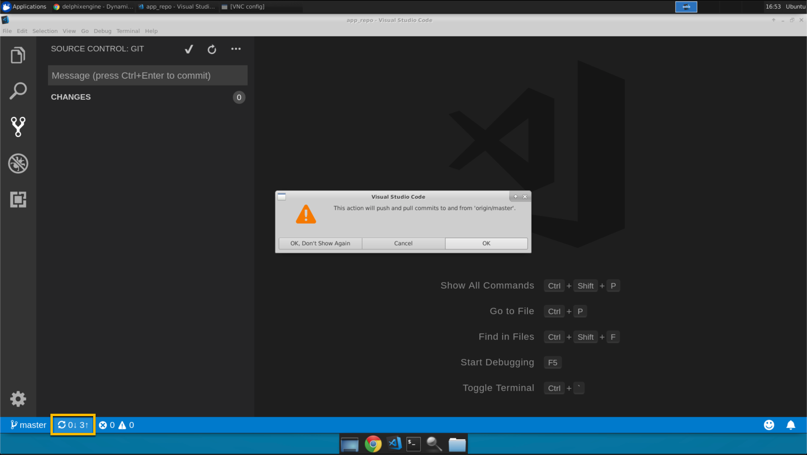Click the workspace switcher in top panel
The width and height of the screenshot is (807, 455).
click(x=686, y=7)
